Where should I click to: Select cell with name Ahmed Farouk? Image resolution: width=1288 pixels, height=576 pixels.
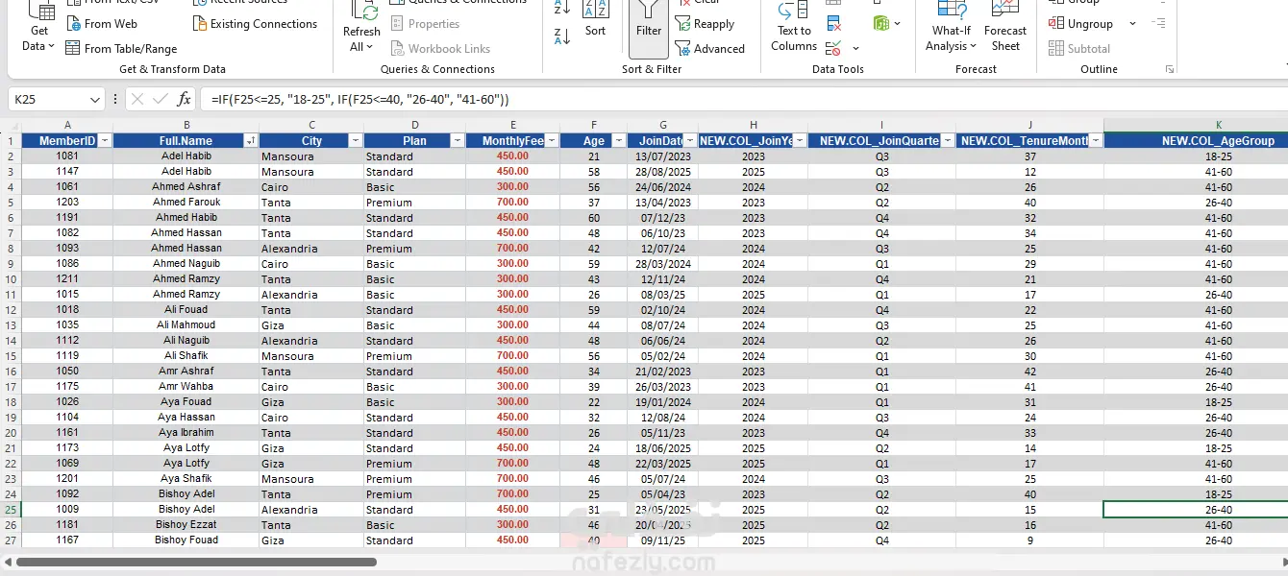pyautogui.click(x=186, y=203)
